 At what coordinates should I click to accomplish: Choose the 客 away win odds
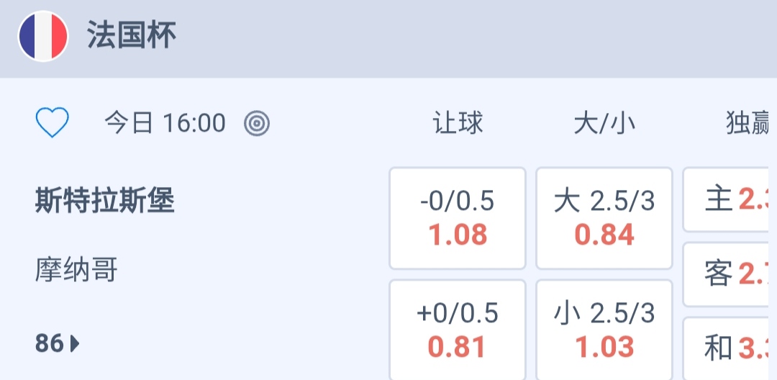[728, 274]
